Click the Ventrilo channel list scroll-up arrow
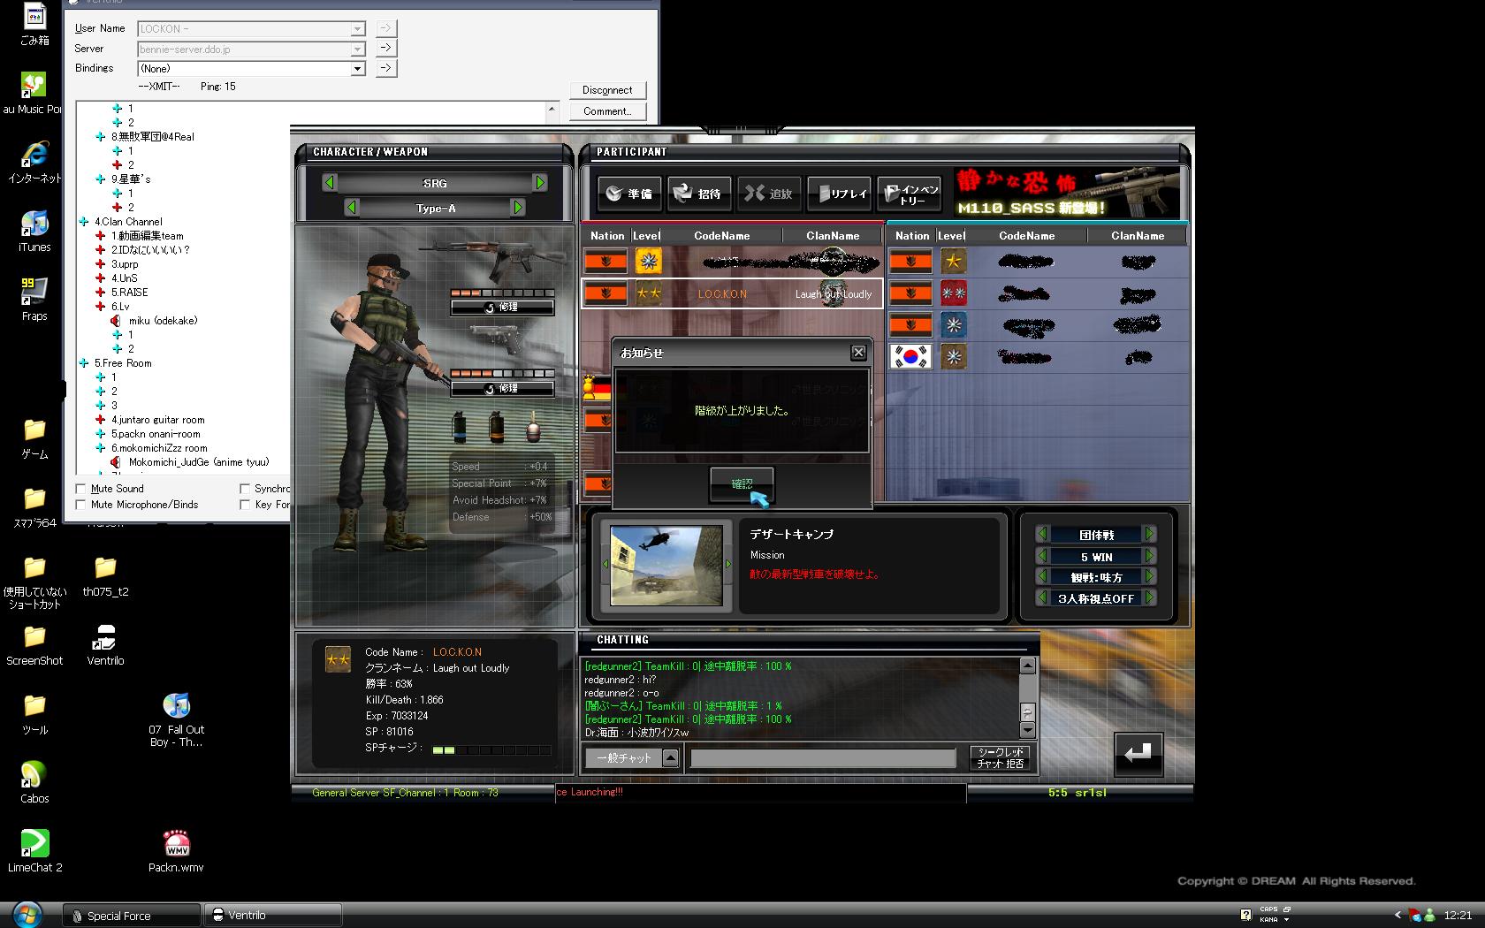The height and width of the screenshot is (928, 1485). pyautogui.click(x=552, y=110)
